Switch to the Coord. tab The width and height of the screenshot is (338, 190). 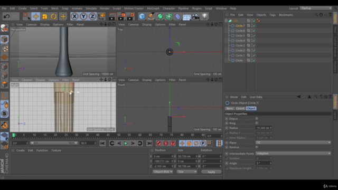(240, 108)
